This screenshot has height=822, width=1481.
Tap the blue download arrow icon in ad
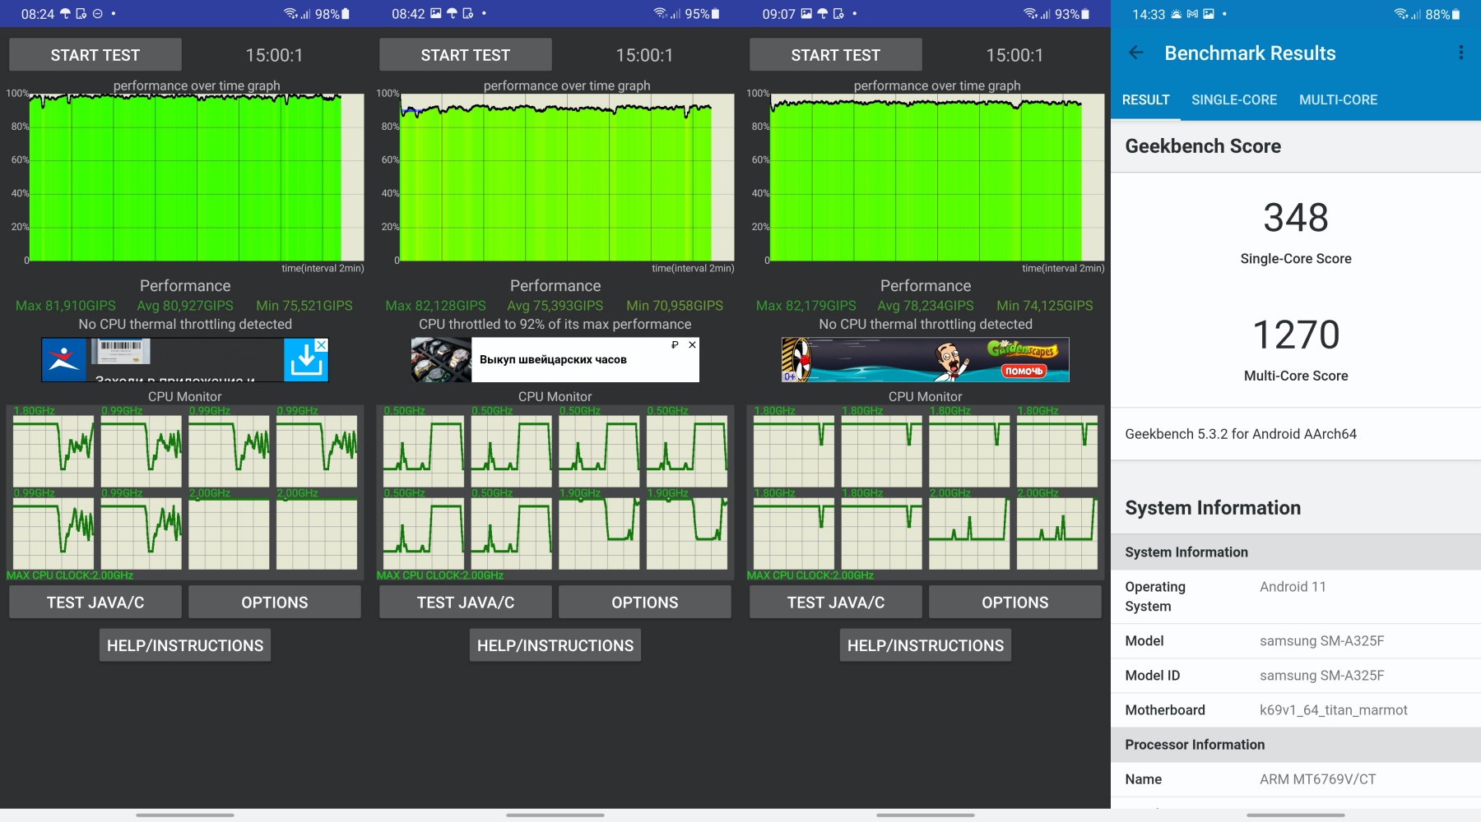tap(304, 362)
